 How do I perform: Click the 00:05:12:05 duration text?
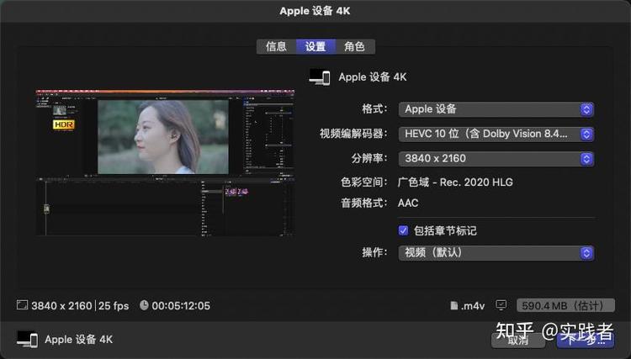(x=181, y=306)
